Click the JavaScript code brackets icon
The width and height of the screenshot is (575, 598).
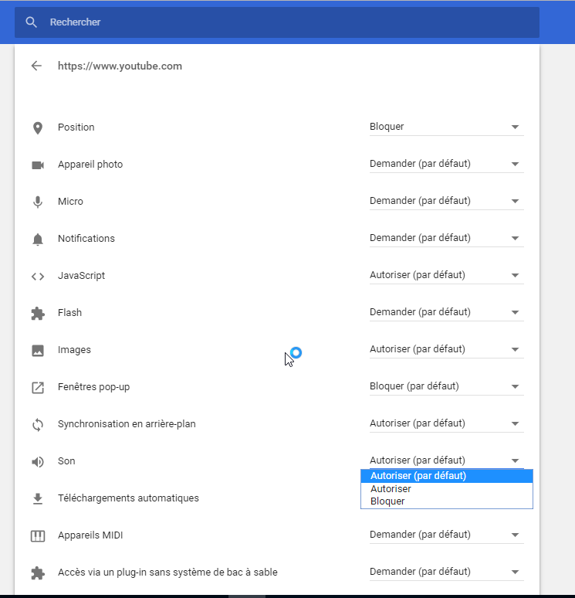[37, 276]
